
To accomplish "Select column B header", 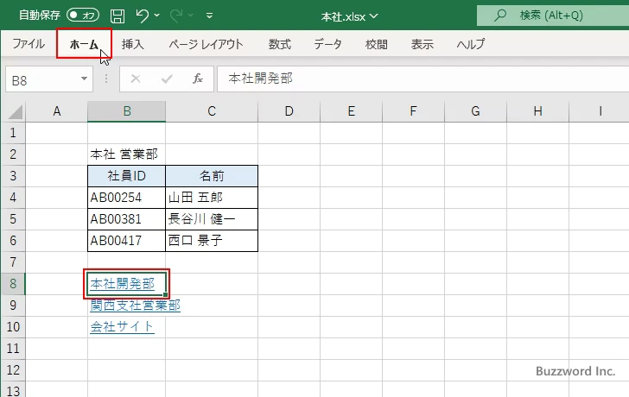I will coord(127,111).
